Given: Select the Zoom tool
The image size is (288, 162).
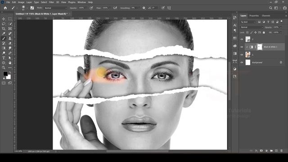Looking at the screenshot, I should point(4,67).
